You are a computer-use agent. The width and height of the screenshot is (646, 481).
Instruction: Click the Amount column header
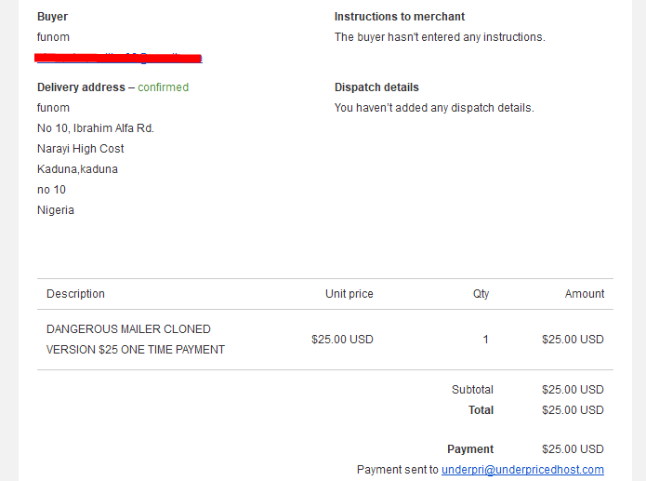coord(585,294)
